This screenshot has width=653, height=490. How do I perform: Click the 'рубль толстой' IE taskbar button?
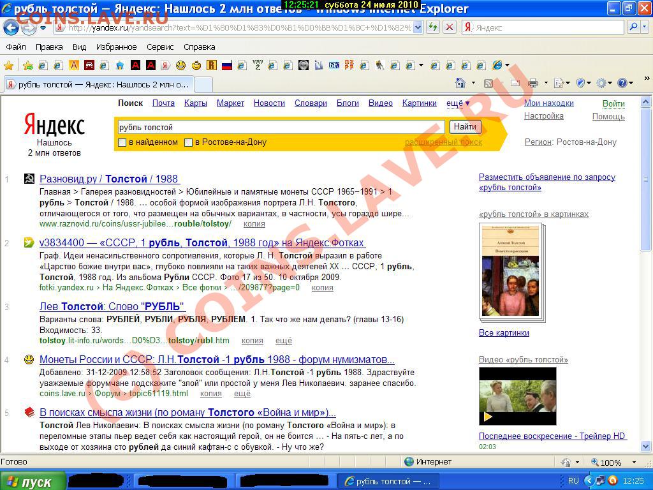pyautogui.click(x=388, y=482)
